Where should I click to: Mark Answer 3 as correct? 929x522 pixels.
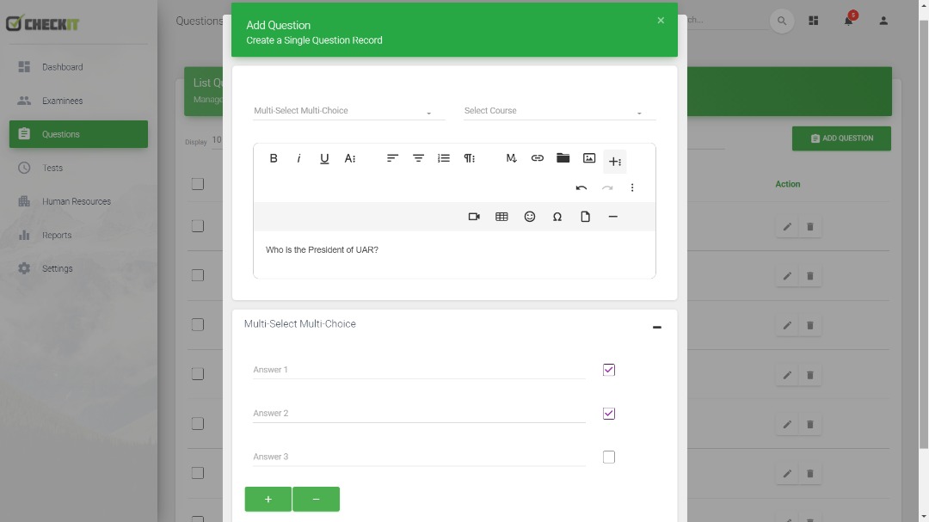[x=609, y=457]
